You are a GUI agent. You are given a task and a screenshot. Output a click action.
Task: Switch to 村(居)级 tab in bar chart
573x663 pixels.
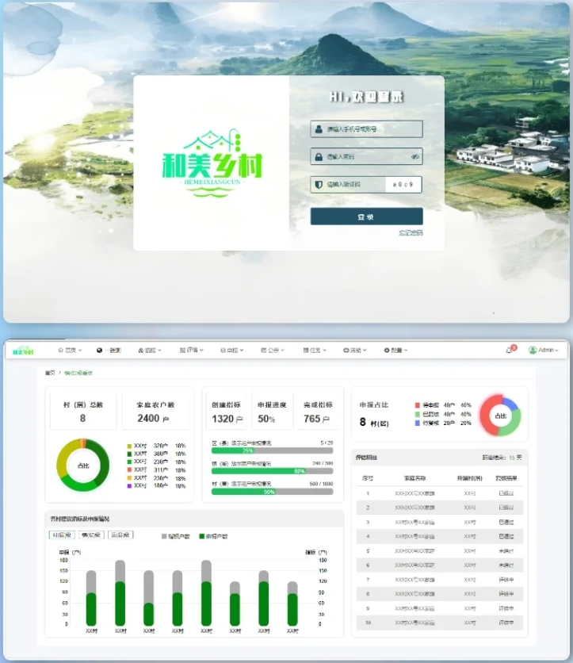point(62,535)
